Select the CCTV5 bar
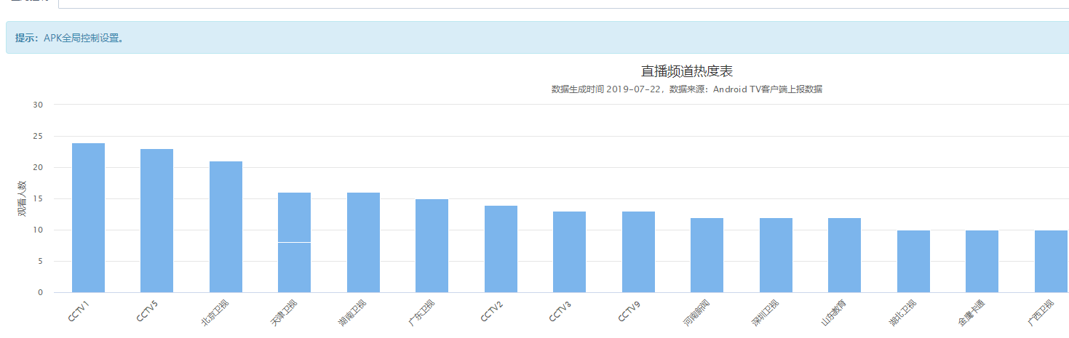1069x338 pixels. click(x=156, y=221)
